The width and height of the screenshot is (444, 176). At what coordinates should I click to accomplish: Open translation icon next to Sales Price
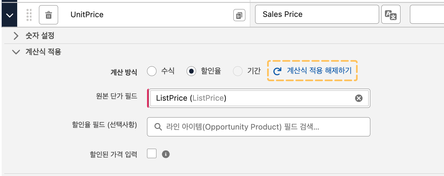tap(391, 15)
